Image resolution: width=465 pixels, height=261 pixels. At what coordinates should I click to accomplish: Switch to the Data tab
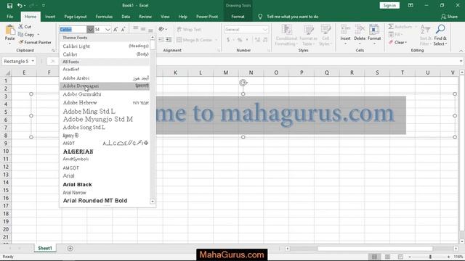click(126, 17)
